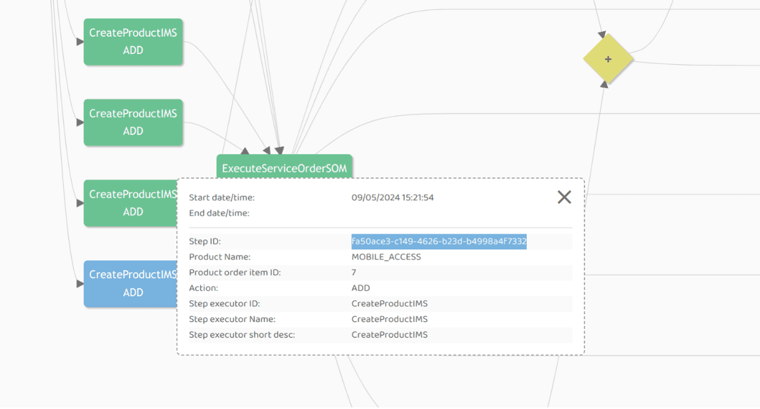Screen dimensions: 760x409
Task: Click the Step executor Name value
Action: click(x=389, y=320)
